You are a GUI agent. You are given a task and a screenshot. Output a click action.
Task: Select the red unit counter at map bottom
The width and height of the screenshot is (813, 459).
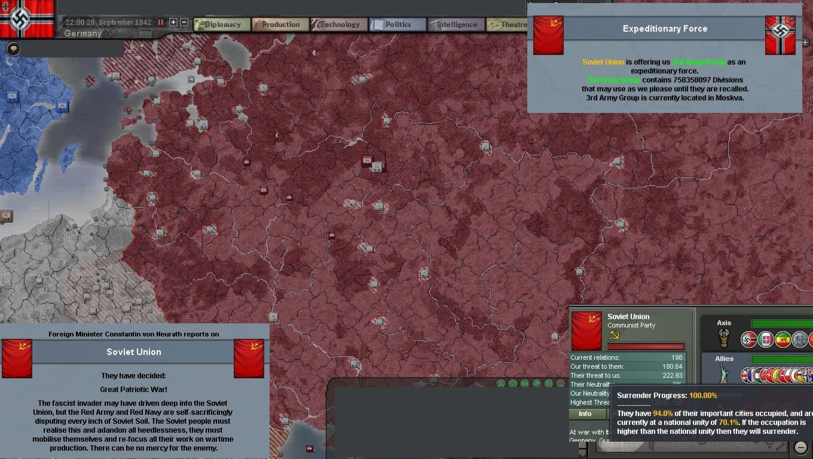pos(310,448)
